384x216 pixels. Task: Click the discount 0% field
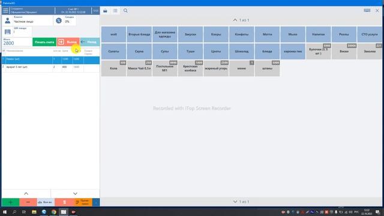[x=70, y=20]
